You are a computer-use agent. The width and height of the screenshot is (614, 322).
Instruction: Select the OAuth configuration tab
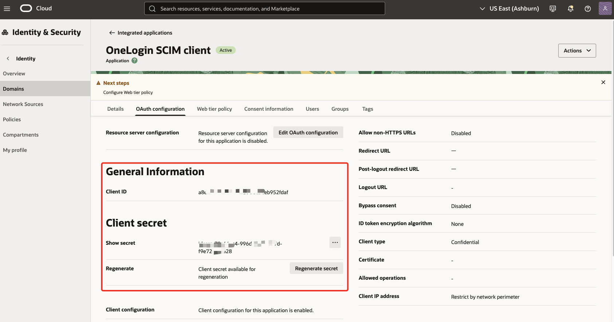[x=160, y=109]
